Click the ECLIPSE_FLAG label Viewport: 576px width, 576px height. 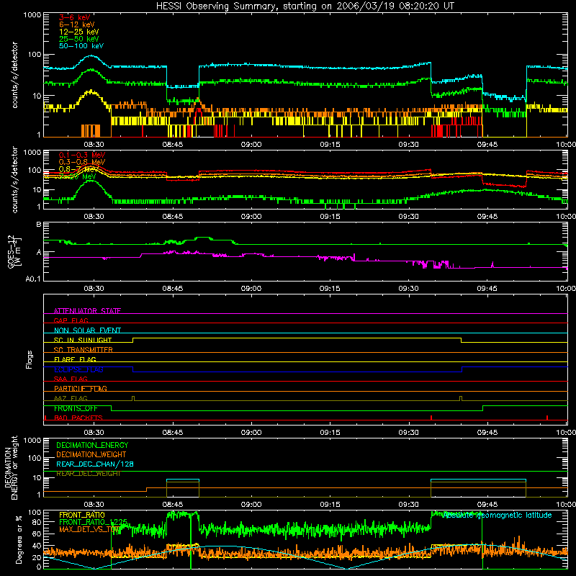tap(78, 369)
